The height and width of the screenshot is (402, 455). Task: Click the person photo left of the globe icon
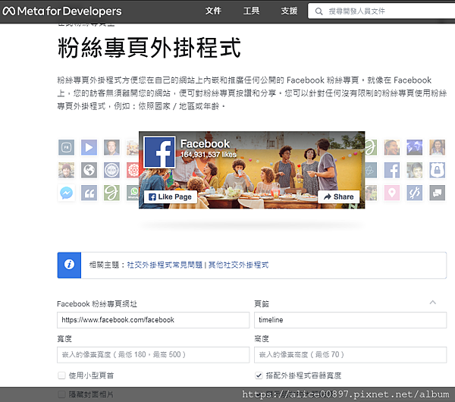click(66, 170)
